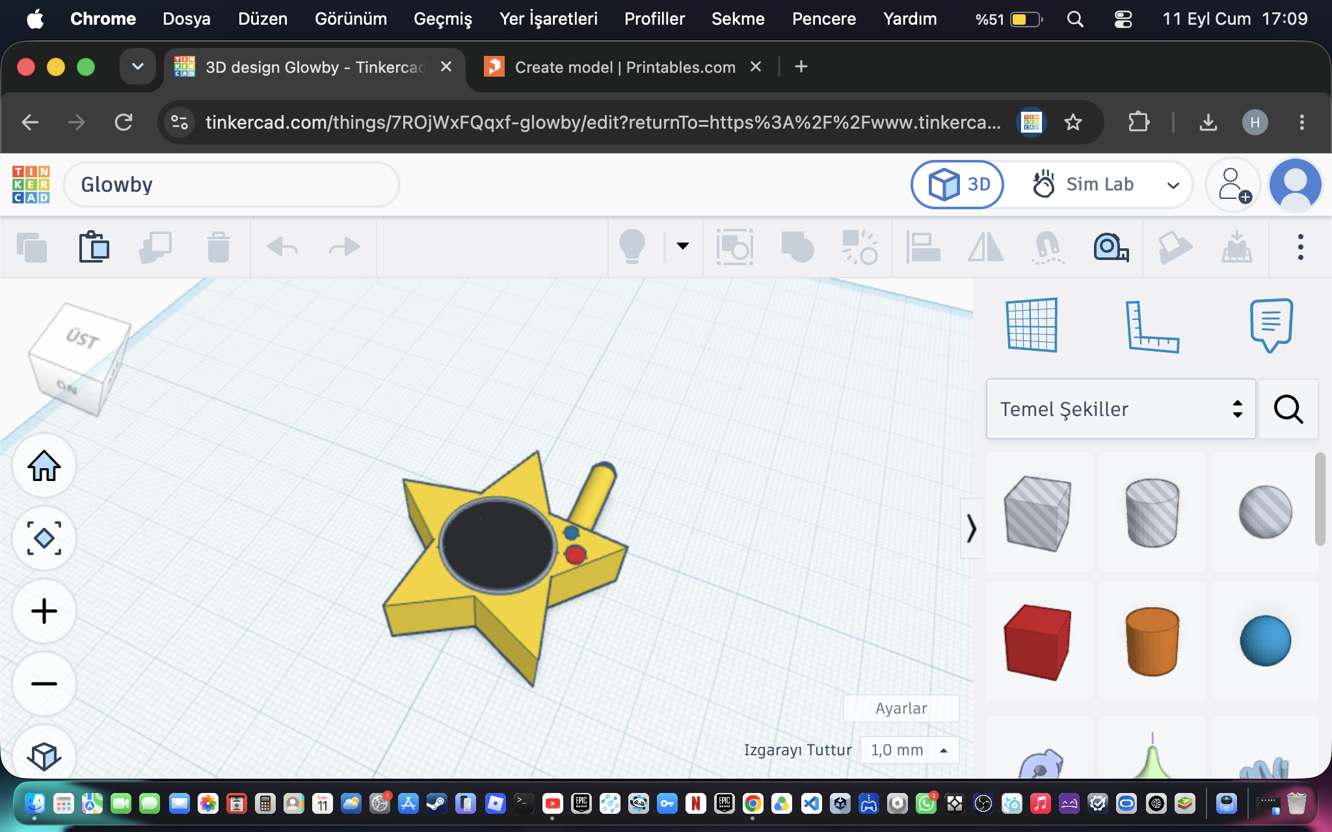Click the Delete trash icon in toolbar
This screenshot has height=832, width=1332.
tap(219, 247)
